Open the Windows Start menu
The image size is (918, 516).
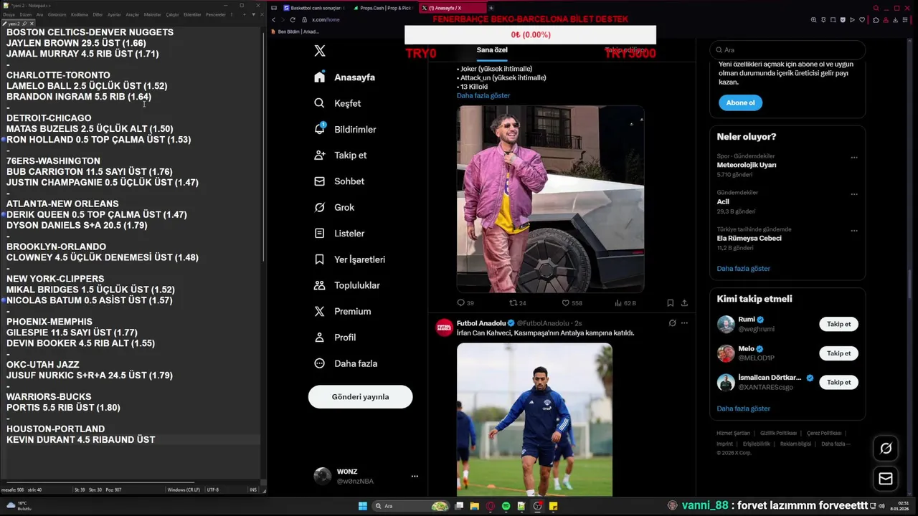[363, 506]
